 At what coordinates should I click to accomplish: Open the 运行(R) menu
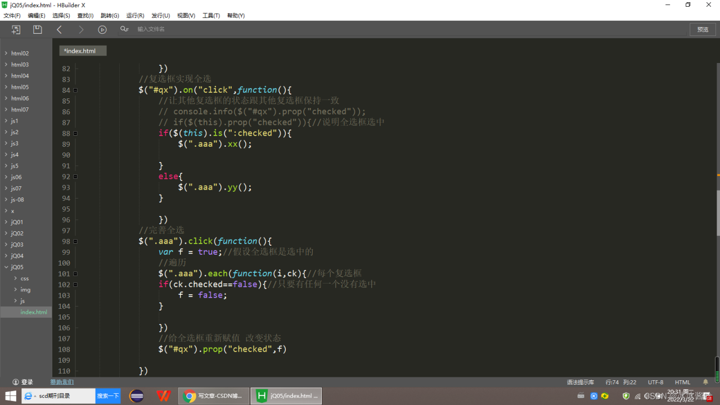(135, 16)
